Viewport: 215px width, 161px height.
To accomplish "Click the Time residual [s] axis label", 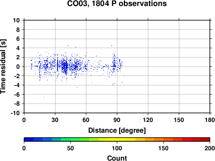I will (x=3, y=67).
